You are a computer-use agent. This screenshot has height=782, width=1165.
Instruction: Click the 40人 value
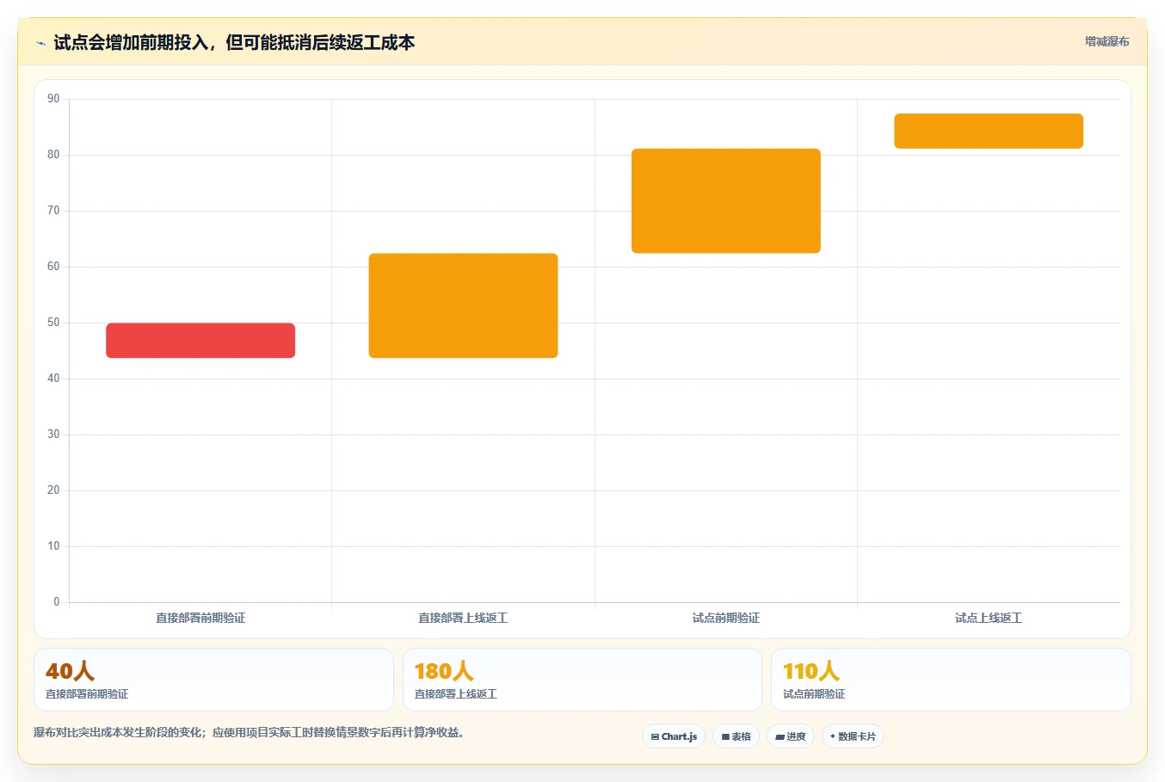tap(70, 671)
